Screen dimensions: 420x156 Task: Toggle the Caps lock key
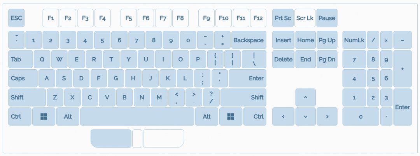23,78
